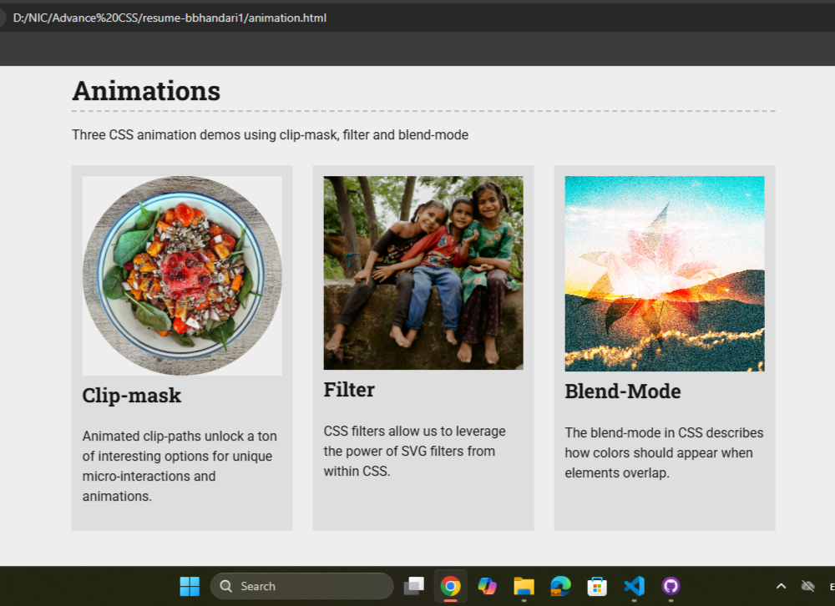This screenshot has height=606, width=835.
Task: Launch Copilot from the taskbar
Action: point(487,586)
